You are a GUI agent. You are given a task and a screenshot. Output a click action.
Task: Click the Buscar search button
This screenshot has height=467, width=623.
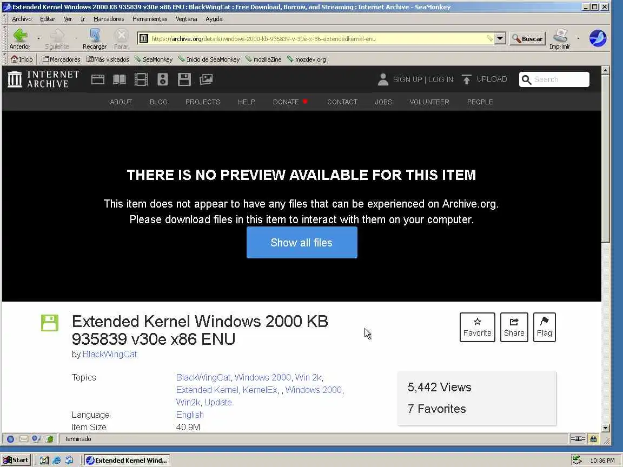coord(527,38)
